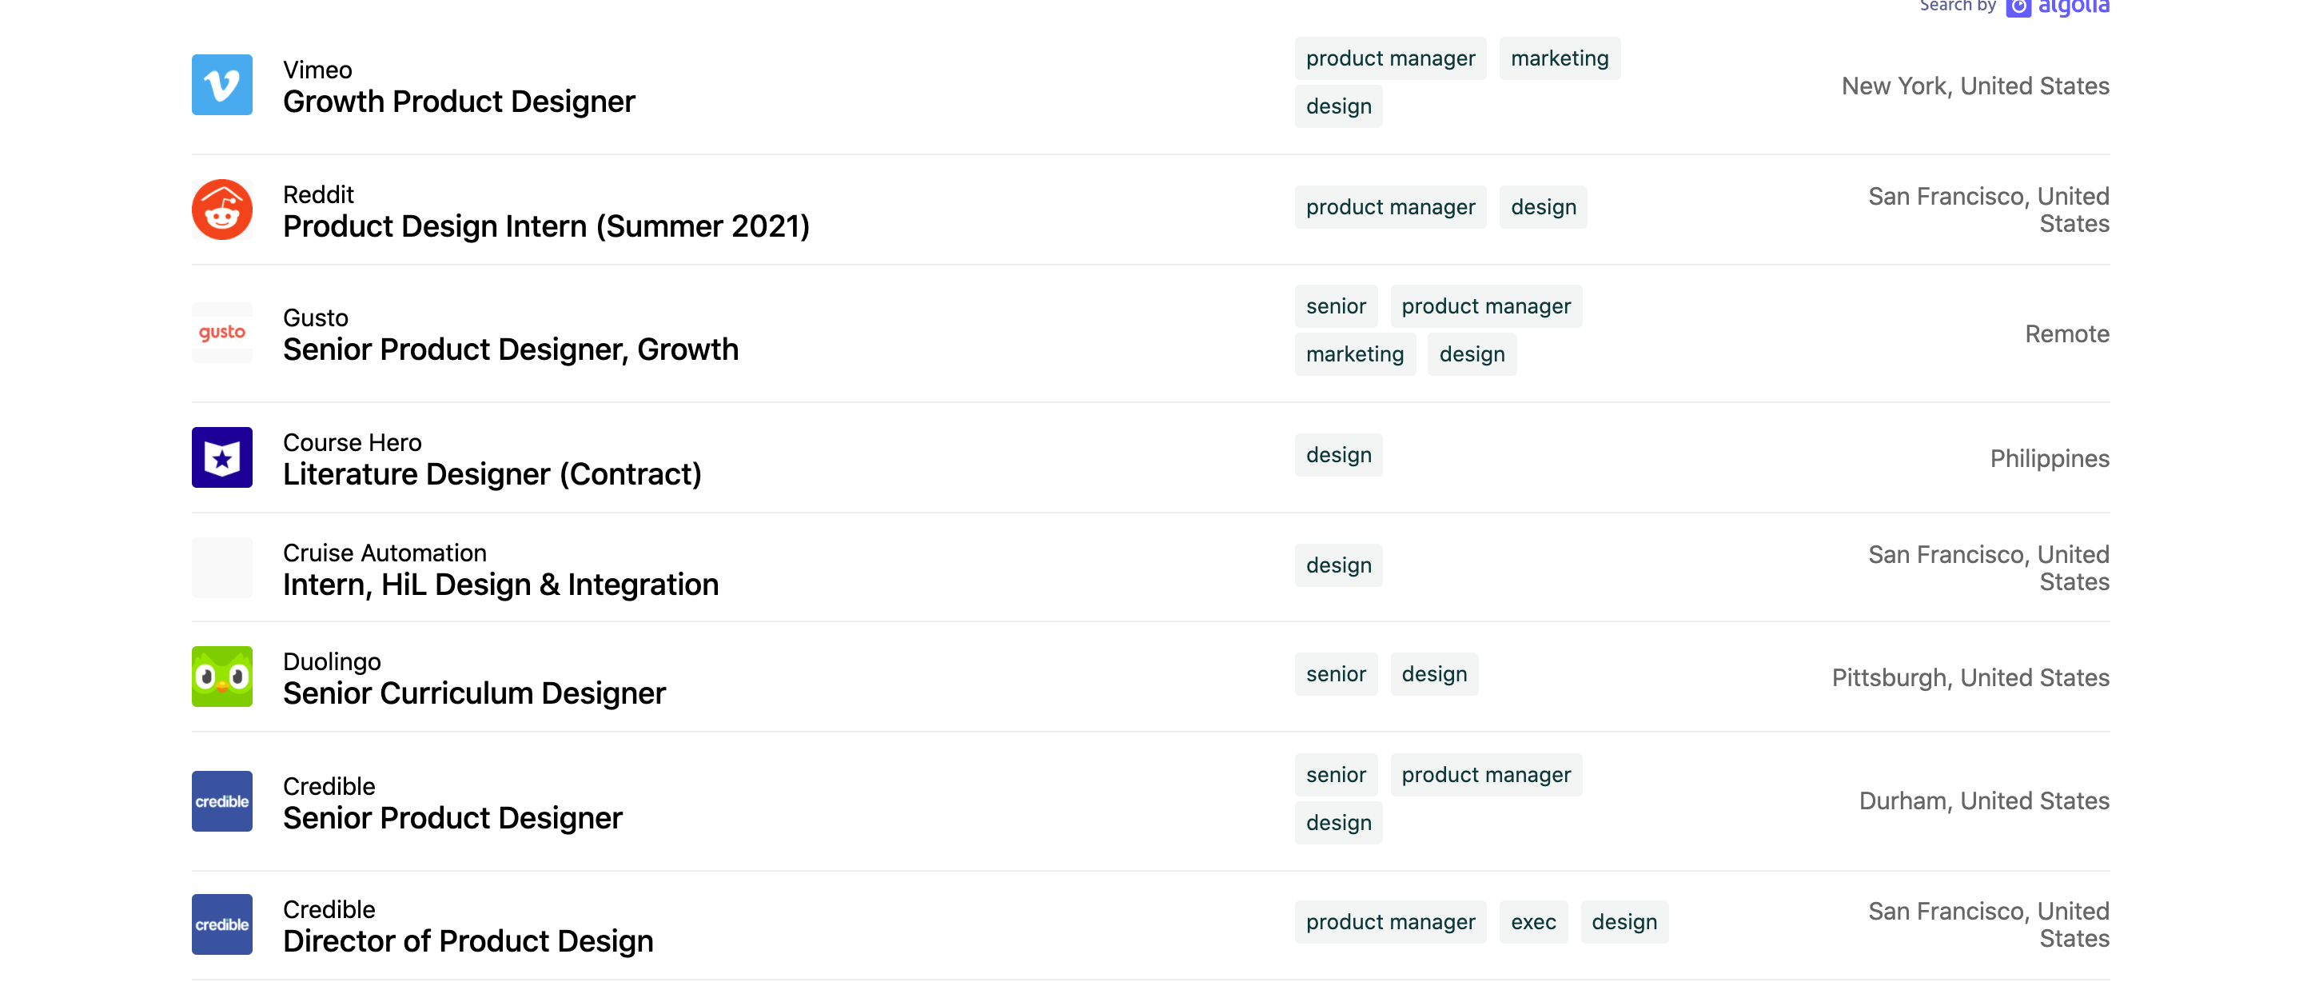Click the Duolingo owl logo icon

(x=221, y=677)
